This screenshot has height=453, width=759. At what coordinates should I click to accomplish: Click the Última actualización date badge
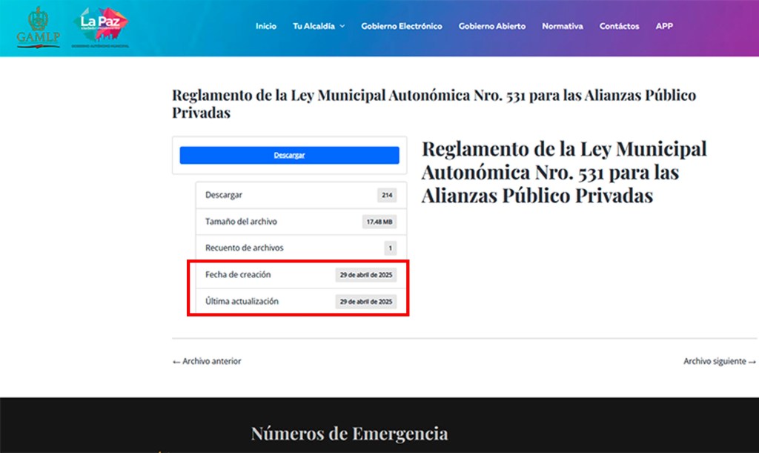(x=365, y=302)
